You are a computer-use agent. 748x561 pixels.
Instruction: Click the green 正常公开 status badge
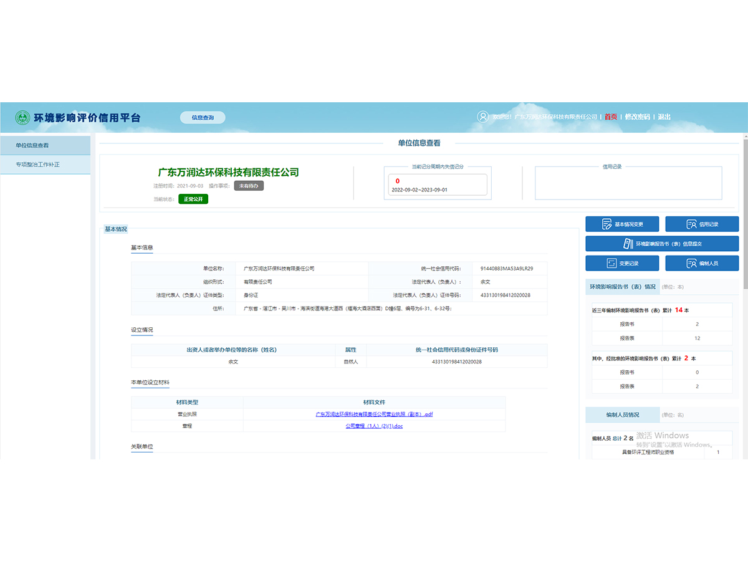click(x=193, y=199)
